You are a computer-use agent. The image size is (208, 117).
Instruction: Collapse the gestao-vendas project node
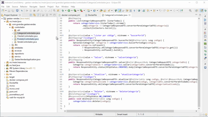(x=2, y=19)
